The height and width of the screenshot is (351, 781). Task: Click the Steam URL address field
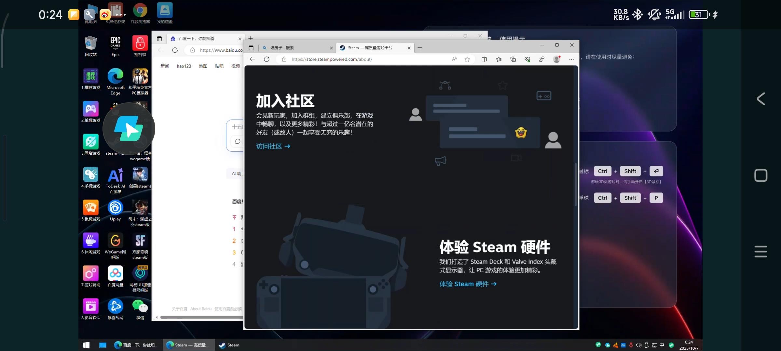click(358, 59)
